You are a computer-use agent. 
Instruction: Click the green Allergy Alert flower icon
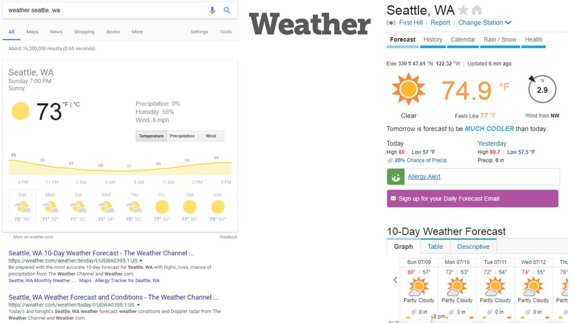396,177
